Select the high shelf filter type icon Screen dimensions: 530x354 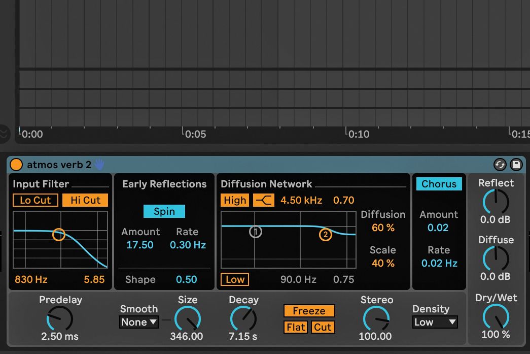coord(264,200)
